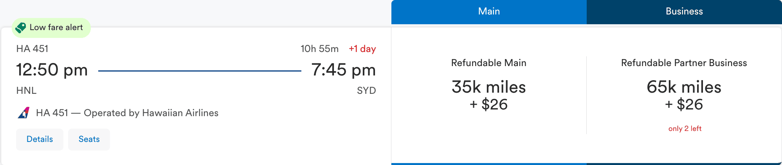
Task: Click the red 'only 2 left' notice
Action: (685, 129)
